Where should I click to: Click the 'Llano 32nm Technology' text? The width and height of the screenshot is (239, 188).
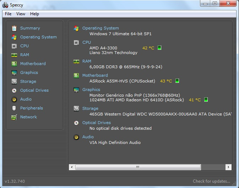click(113, 53)
